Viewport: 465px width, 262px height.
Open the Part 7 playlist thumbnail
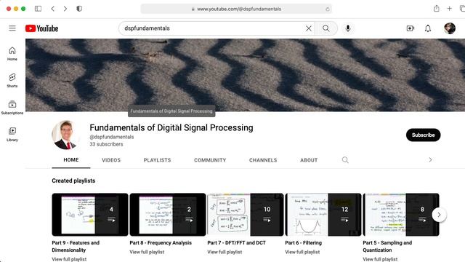(x=246, y=215)
